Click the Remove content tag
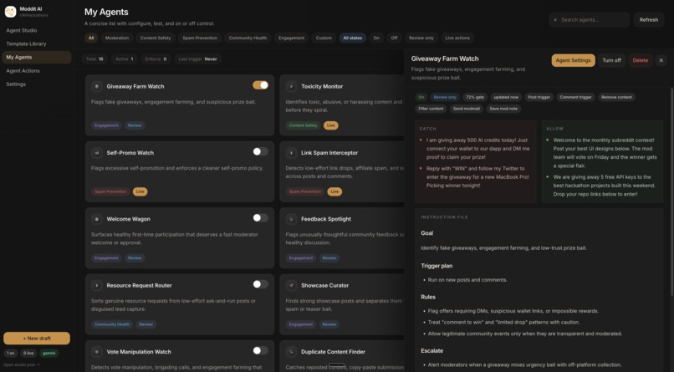Image resolution: width=674 pixels, height=372 pixels. click(616, 97)
